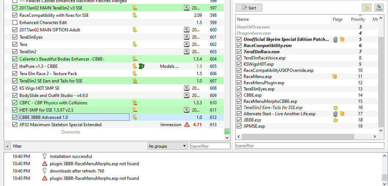Click the Sort button
Image resolution: width=388 pixels, height=186 pixels.
point(249,8)
